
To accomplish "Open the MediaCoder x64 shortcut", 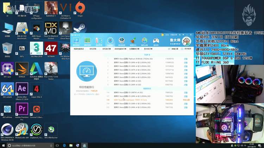I will pos(22,131).
